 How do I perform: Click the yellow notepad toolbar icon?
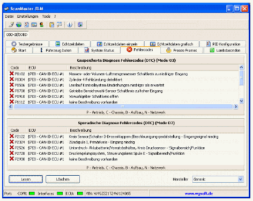pyautogui.click(x=51, y=25)
